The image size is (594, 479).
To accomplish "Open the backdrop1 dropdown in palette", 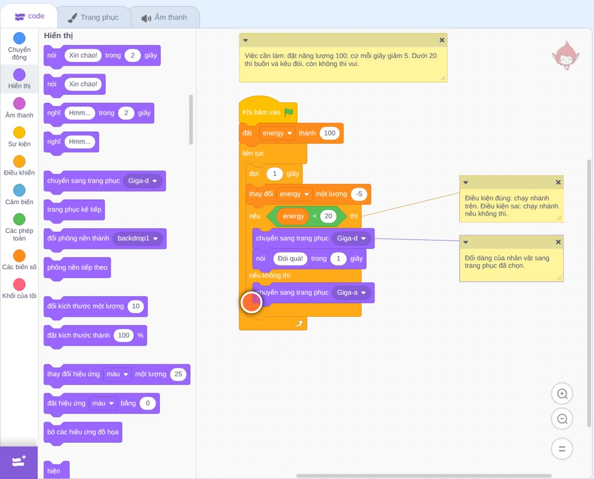I will [x=138, y=238].
